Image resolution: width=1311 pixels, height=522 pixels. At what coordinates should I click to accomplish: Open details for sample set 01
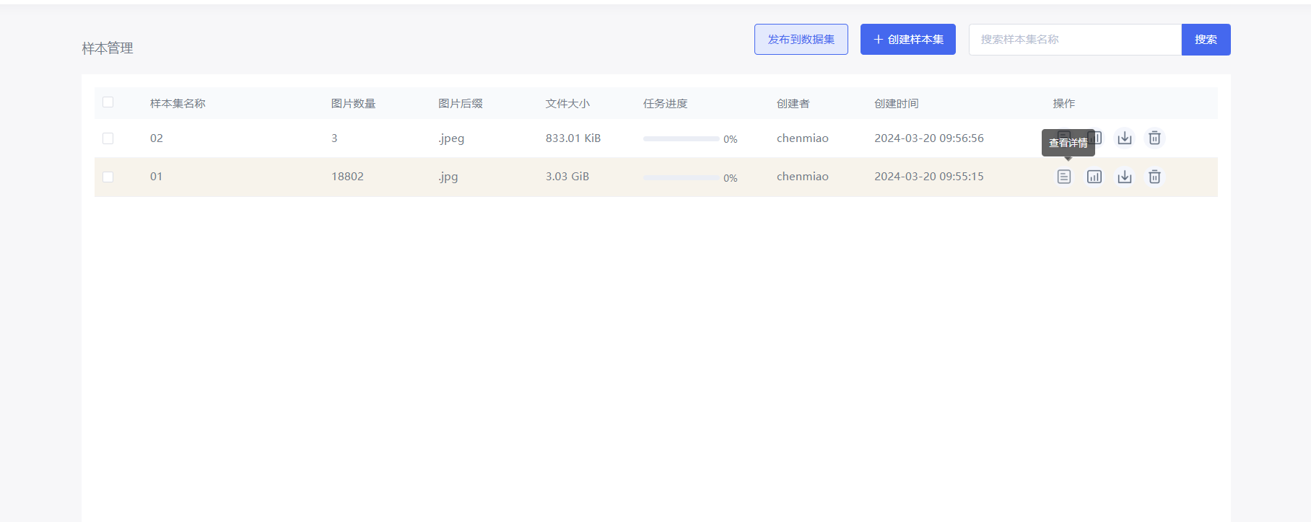pyautogui.click(x=1063, y=177)
